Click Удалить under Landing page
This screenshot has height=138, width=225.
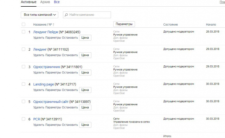39,90
